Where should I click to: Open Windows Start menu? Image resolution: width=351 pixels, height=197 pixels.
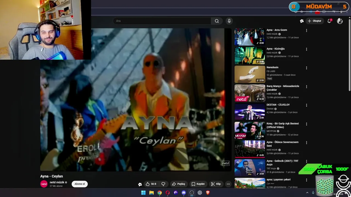coord(143,193)
